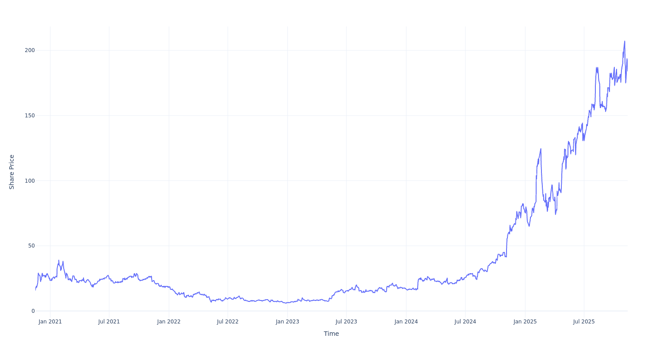This screenshot has height=353, width=663.
Task: Choose the Jul 2024 tick label
Action: 465,322
